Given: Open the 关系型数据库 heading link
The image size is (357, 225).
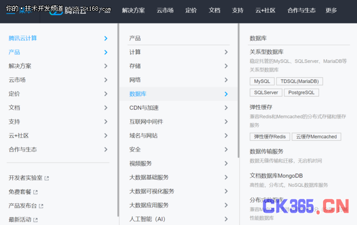Looking at the screenshot, I should pyautogui.click(x=266, y=52).
